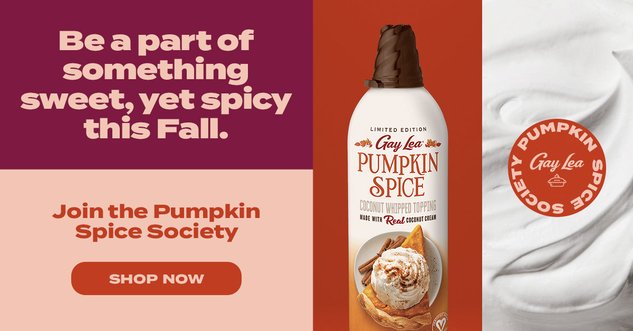Screen dimensions: 633x331
Task: Click the orange panel beside the can
Action: point(332,165)
